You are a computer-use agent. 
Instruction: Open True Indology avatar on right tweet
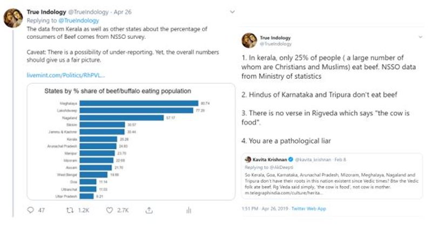pyautogui.click(x=249, y=40)
